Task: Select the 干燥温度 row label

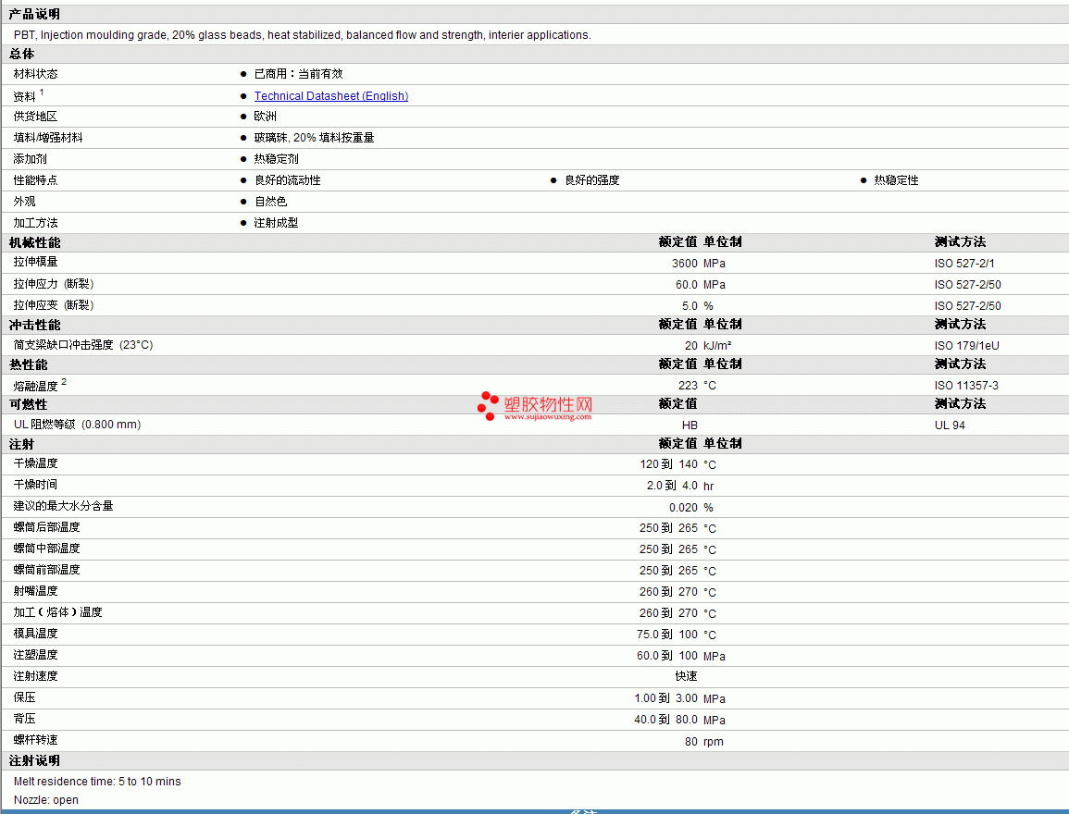Action: pyautogui.click(x=35, y=463)
